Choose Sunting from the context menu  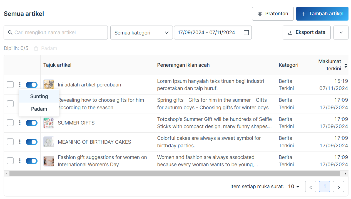click(x=39, y=96)
